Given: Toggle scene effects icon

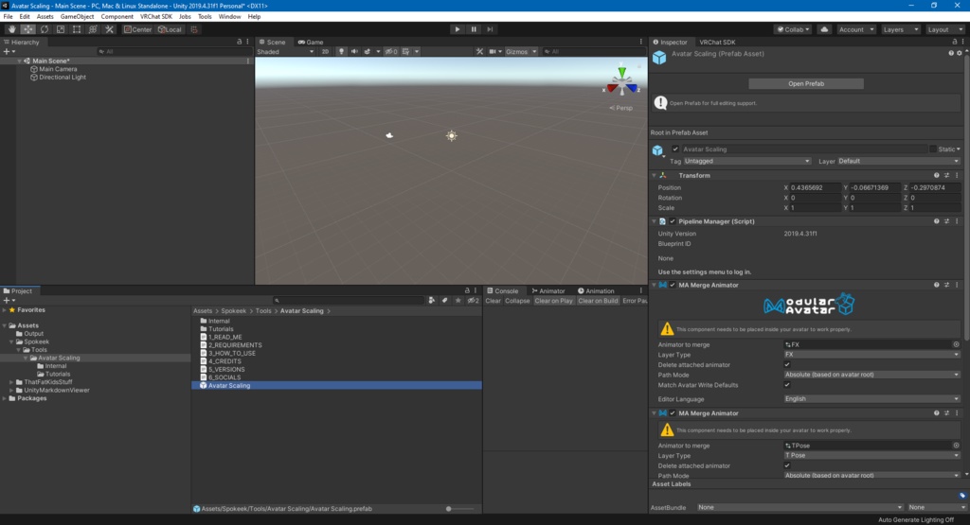Looking at the screenshot, I should pos(368,51).
